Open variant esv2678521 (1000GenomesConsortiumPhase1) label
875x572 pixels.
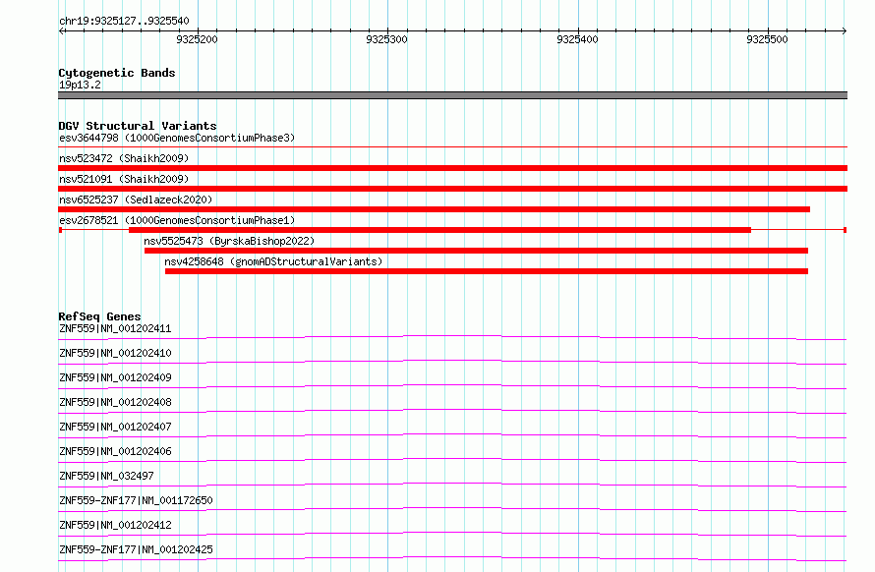pyautogui.click(x=177, y=220)
